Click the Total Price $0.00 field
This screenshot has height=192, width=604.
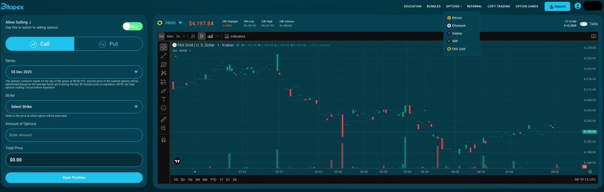click(x=74, y=160)
